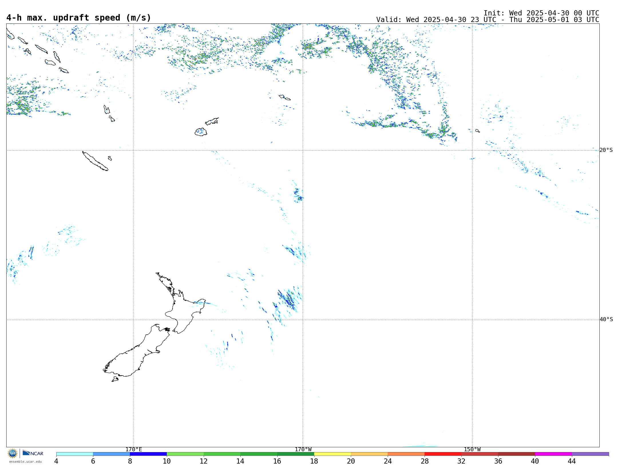Click the green 14-16 colorbar swatch
The height and width of the screenshot is (465, 618).
[x=259, y=454]
